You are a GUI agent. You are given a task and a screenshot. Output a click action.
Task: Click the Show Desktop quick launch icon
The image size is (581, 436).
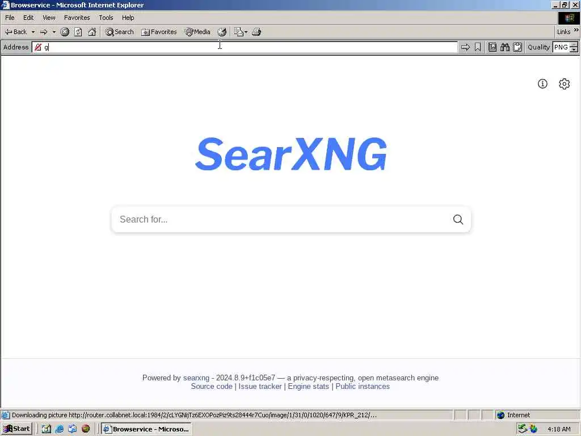tap(47, 429)
